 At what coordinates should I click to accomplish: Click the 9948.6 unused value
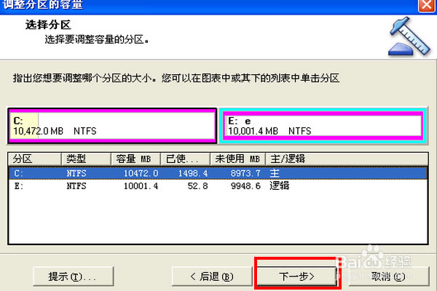245,186
